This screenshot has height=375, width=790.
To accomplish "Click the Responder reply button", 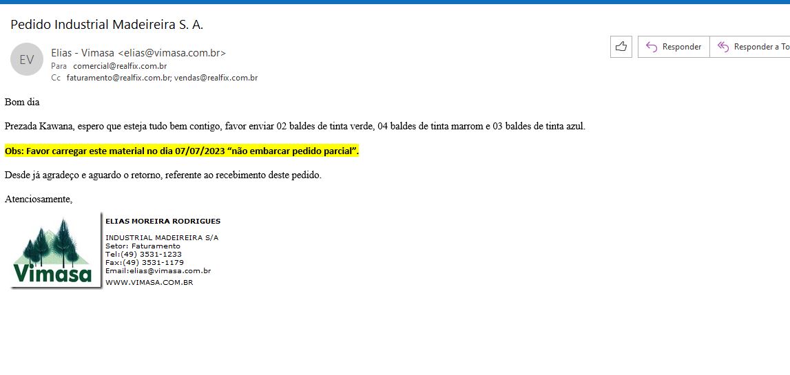I will pyautogui.click(x=674, y=47).
